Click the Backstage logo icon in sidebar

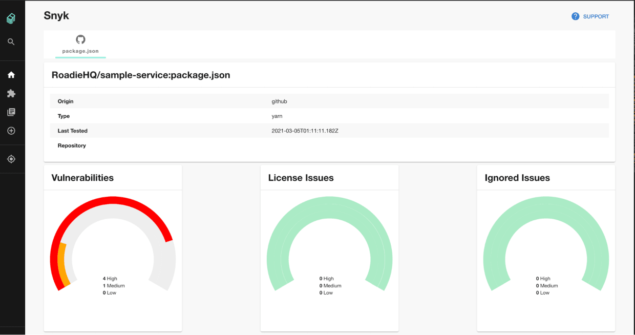tap(11, 18)
